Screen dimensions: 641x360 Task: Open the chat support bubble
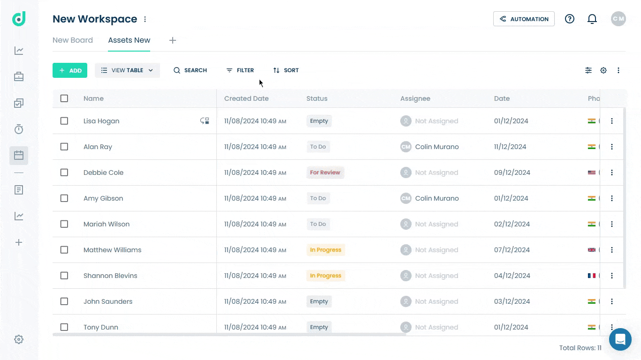620,339
